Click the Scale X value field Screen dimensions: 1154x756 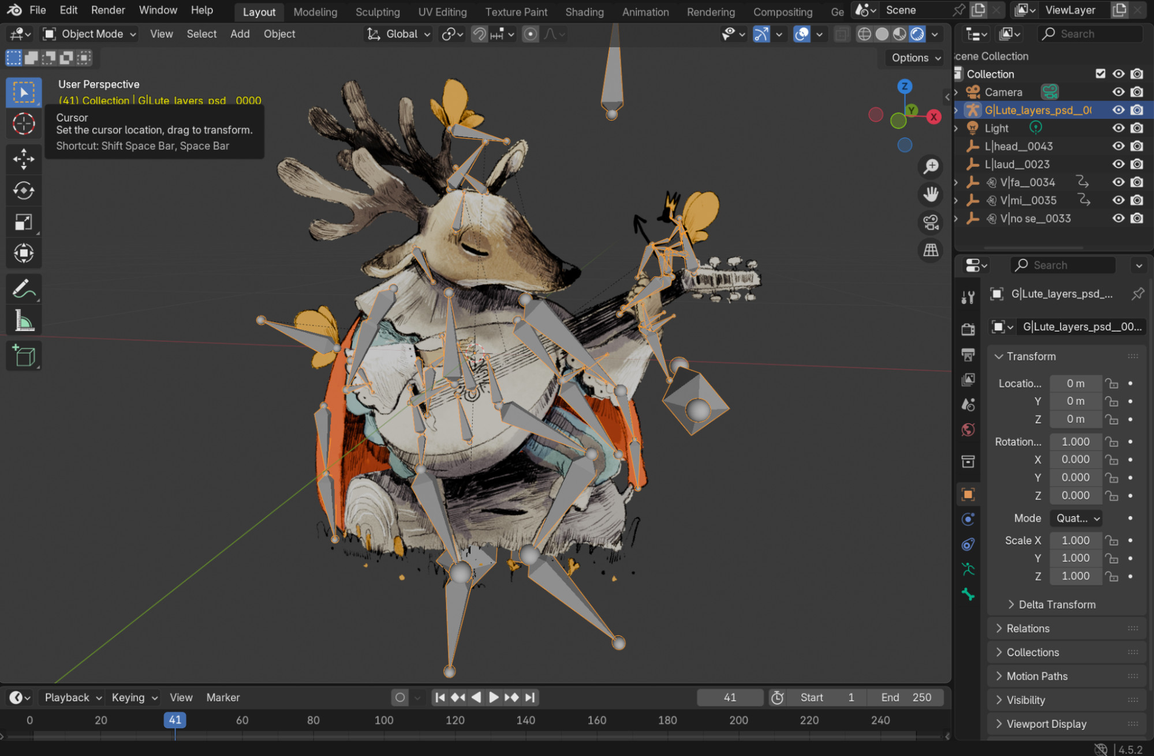point(1075,540)
